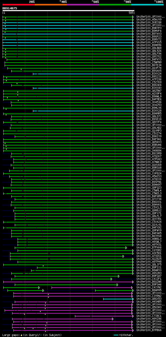The width and height of the screenshot is (166, 337).
Task: Open hit UniRef100_C5X424
Action: pyautogui.click(x=149, y=222)
